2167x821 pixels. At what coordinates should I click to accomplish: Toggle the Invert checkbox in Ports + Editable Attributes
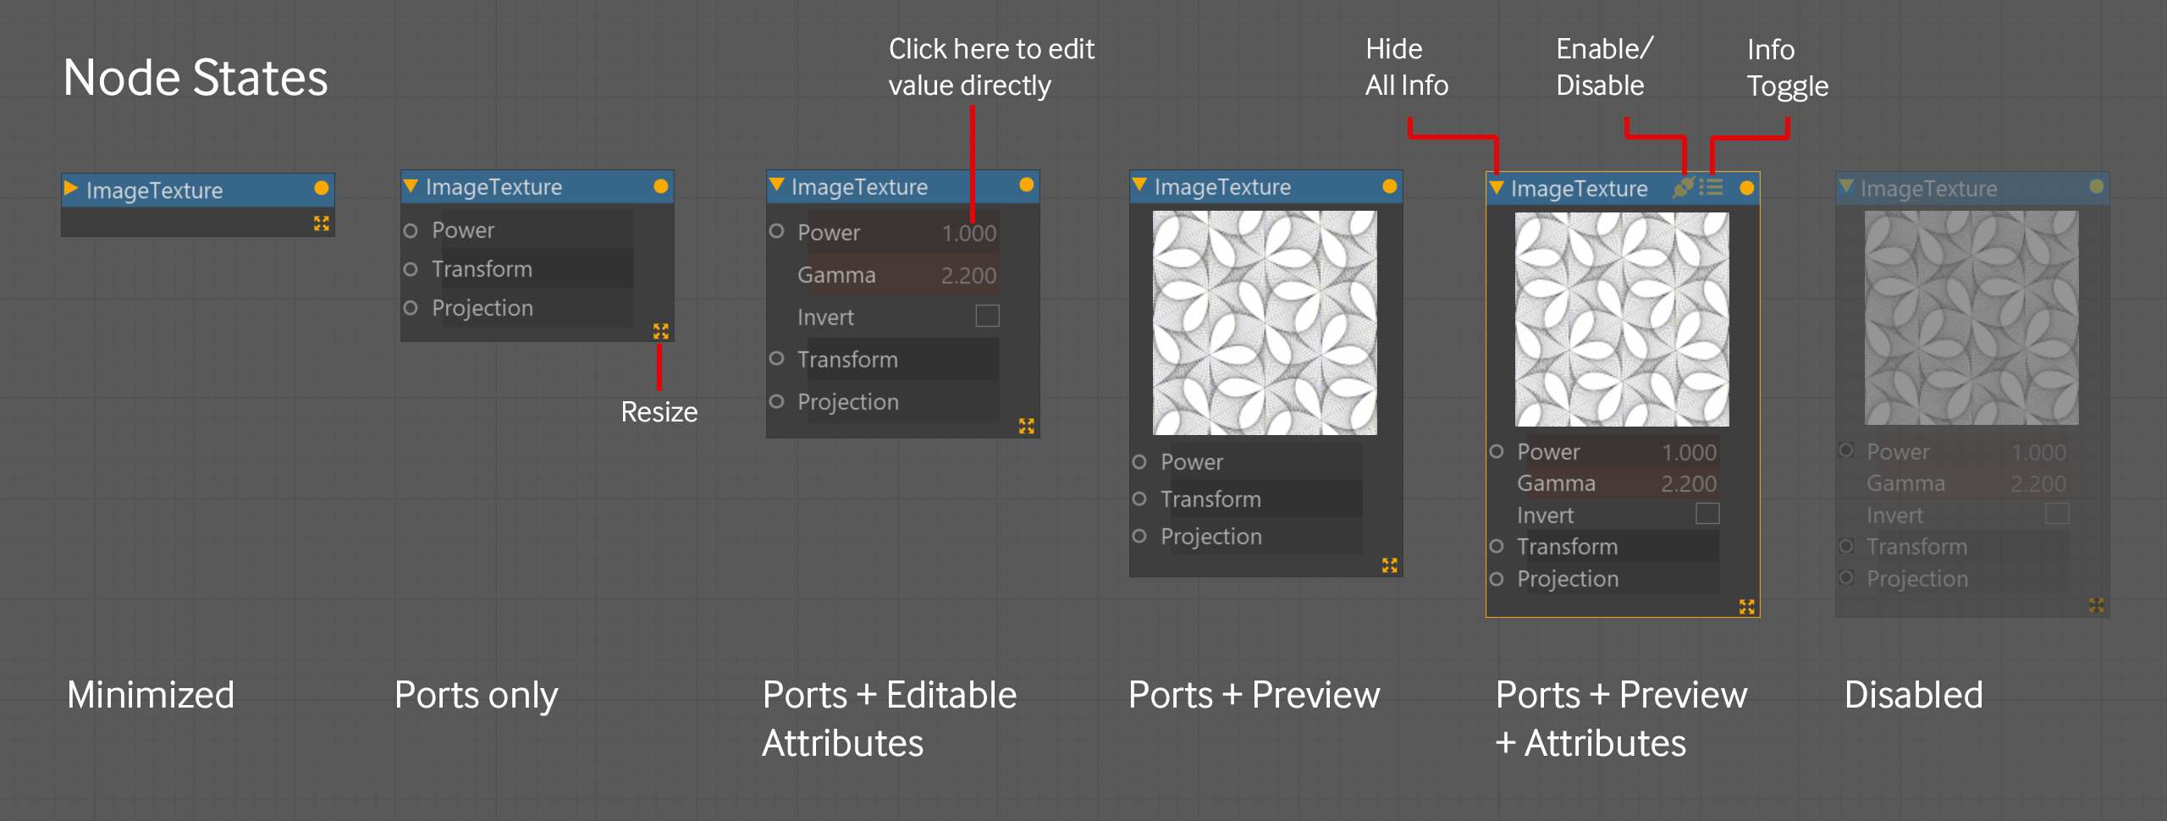987,316
